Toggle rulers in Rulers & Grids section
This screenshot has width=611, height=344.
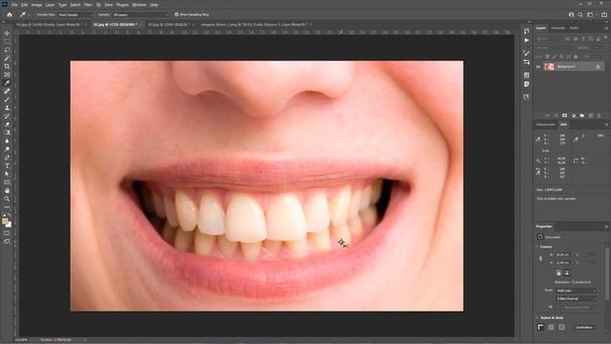tap(540, 327)
